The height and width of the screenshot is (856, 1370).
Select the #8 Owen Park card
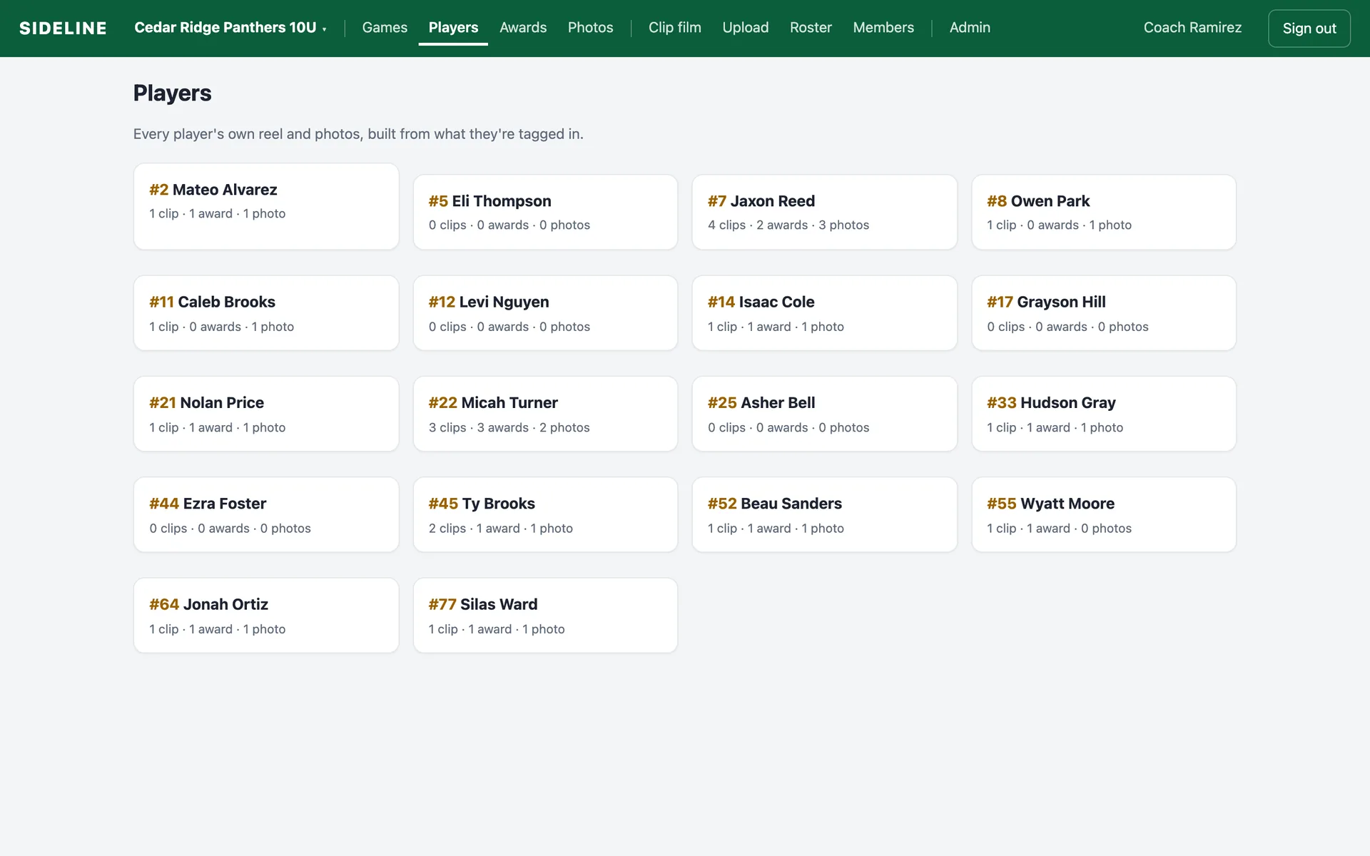pos(1104,212)
